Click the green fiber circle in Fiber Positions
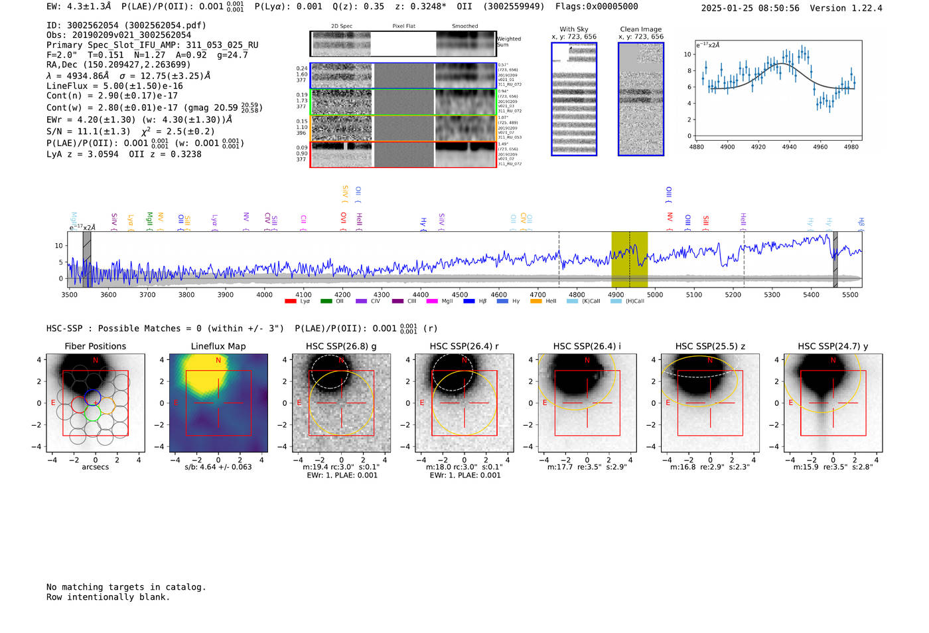 [92, 413]
